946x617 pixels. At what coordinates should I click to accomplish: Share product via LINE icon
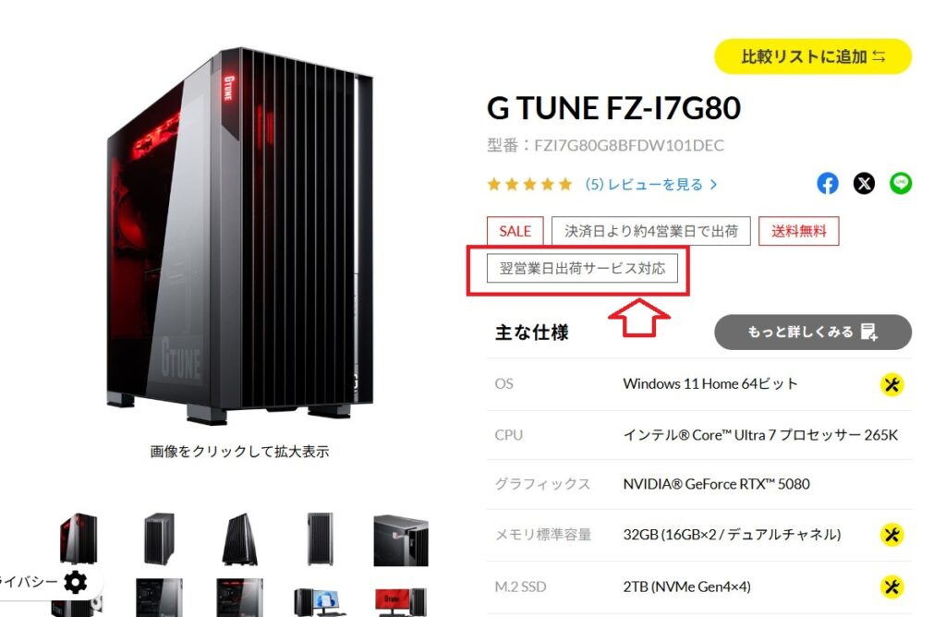point(900,184)
